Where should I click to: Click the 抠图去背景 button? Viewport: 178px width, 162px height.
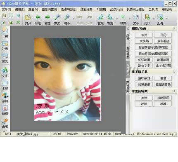click(163, 85)
